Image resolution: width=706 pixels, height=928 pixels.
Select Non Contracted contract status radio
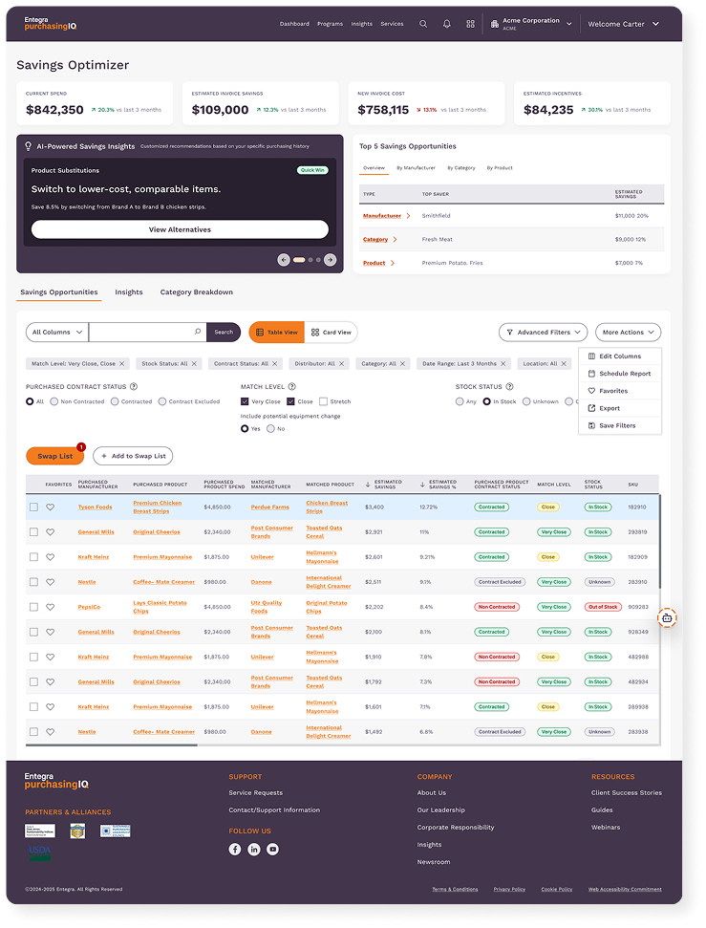pyautogui.click(x=54, y=401)
